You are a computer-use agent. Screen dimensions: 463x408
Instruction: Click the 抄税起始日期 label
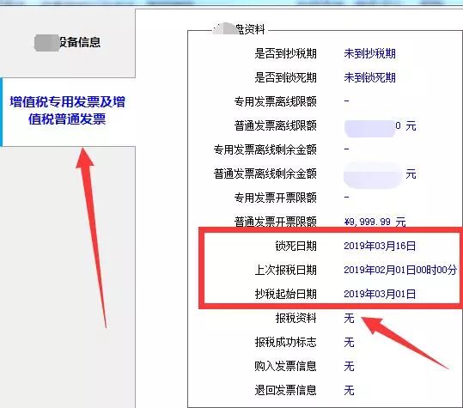(x=285, y=295)
